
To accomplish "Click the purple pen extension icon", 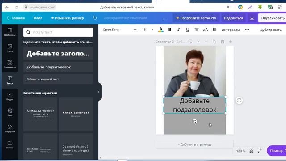I will pyautogui.click(x=250, y=7).
